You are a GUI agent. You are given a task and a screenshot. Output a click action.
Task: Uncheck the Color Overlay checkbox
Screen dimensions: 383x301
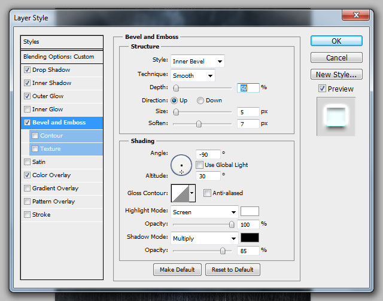coord(27,175)
